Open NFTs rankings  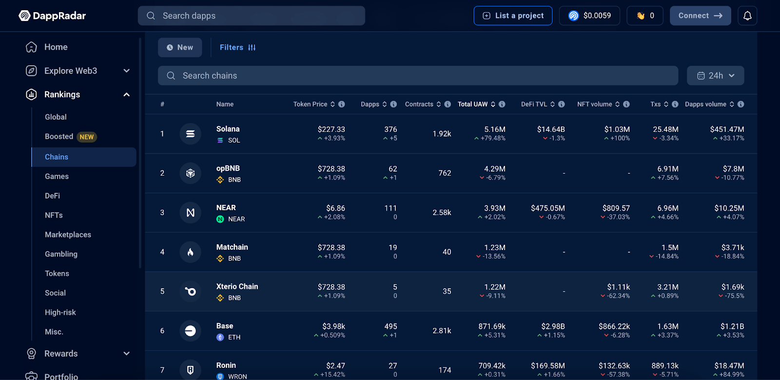[x=54, y=215]
